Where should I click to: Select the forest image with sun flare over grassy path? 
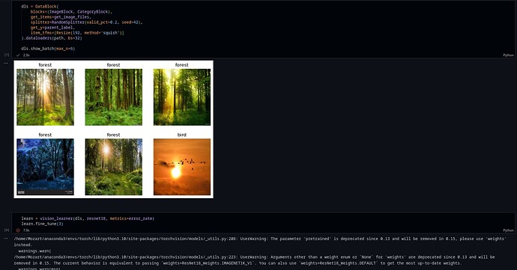click(x=113, y=167)
